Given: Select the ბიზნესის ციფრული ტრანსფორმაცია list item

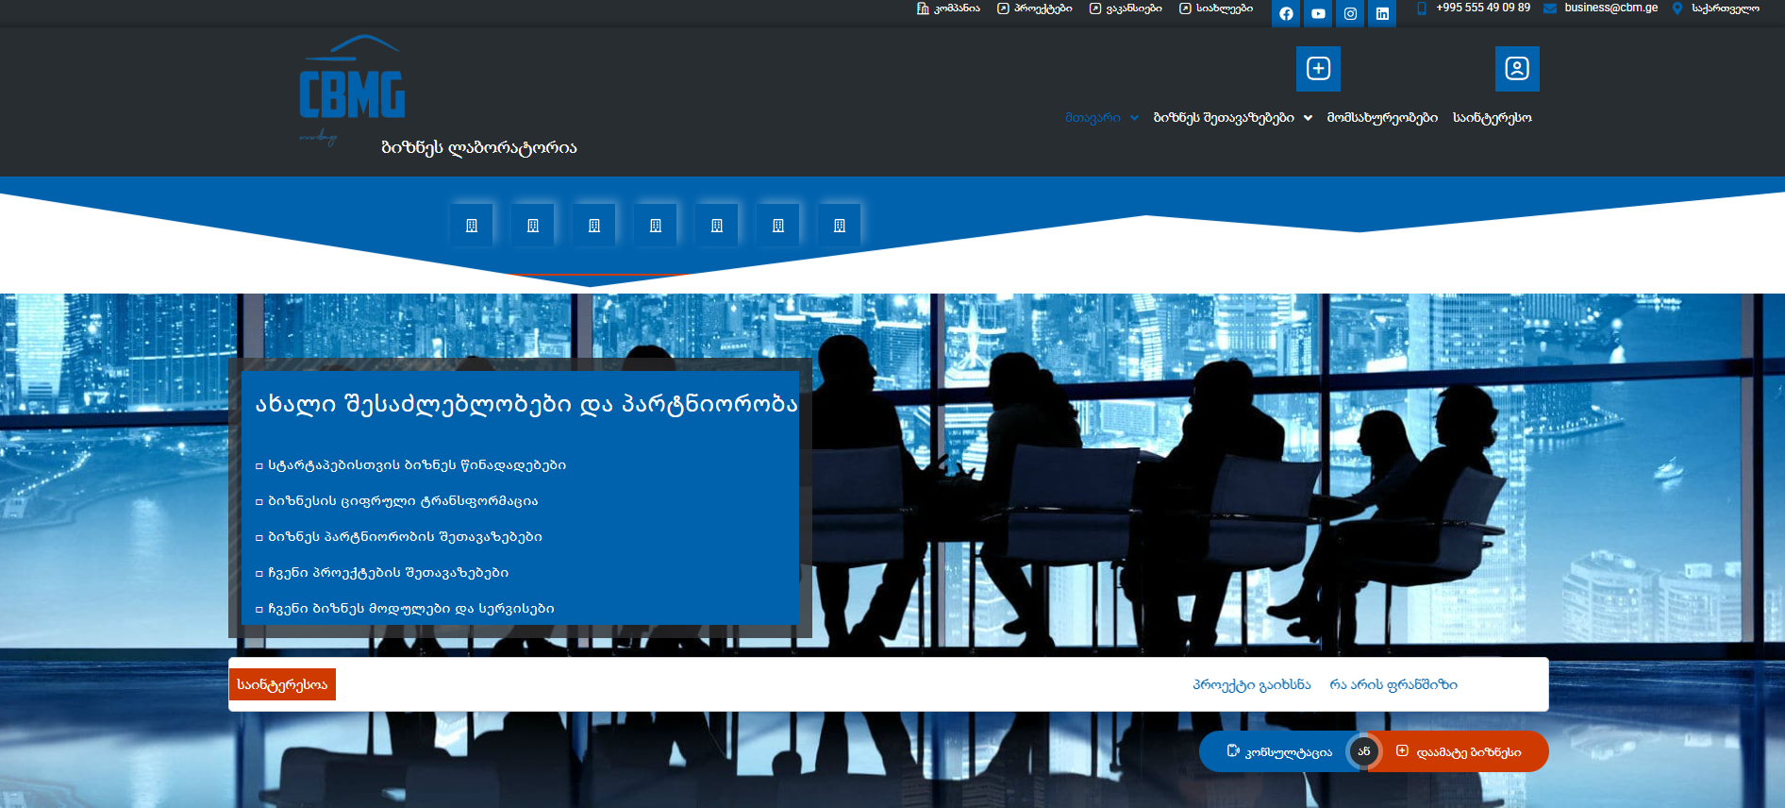Looking at the screenshot, I should click(x=403, y=501).
